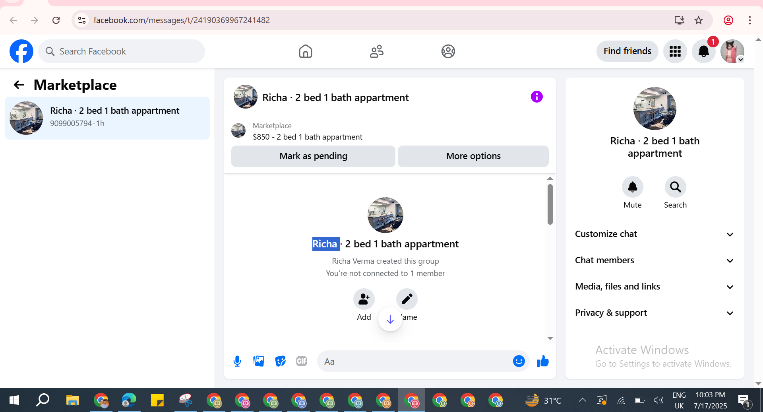Image resolution: width=763 pixels, height=412 pixels.
Task: Show hidden system tray icons
Action: tap(582, 400)
